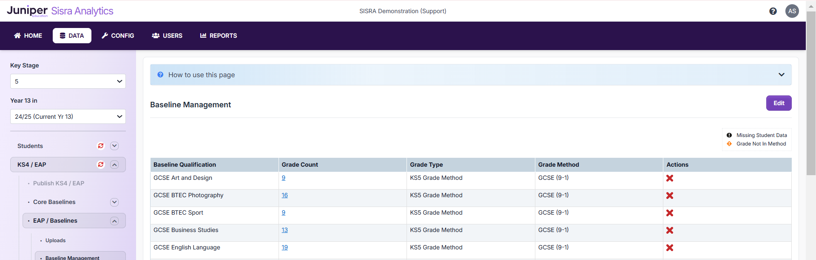Delete the GCSE English Language baseline
Image resolution: width=816 pixels, height=260 pixels.
[669, 248]
